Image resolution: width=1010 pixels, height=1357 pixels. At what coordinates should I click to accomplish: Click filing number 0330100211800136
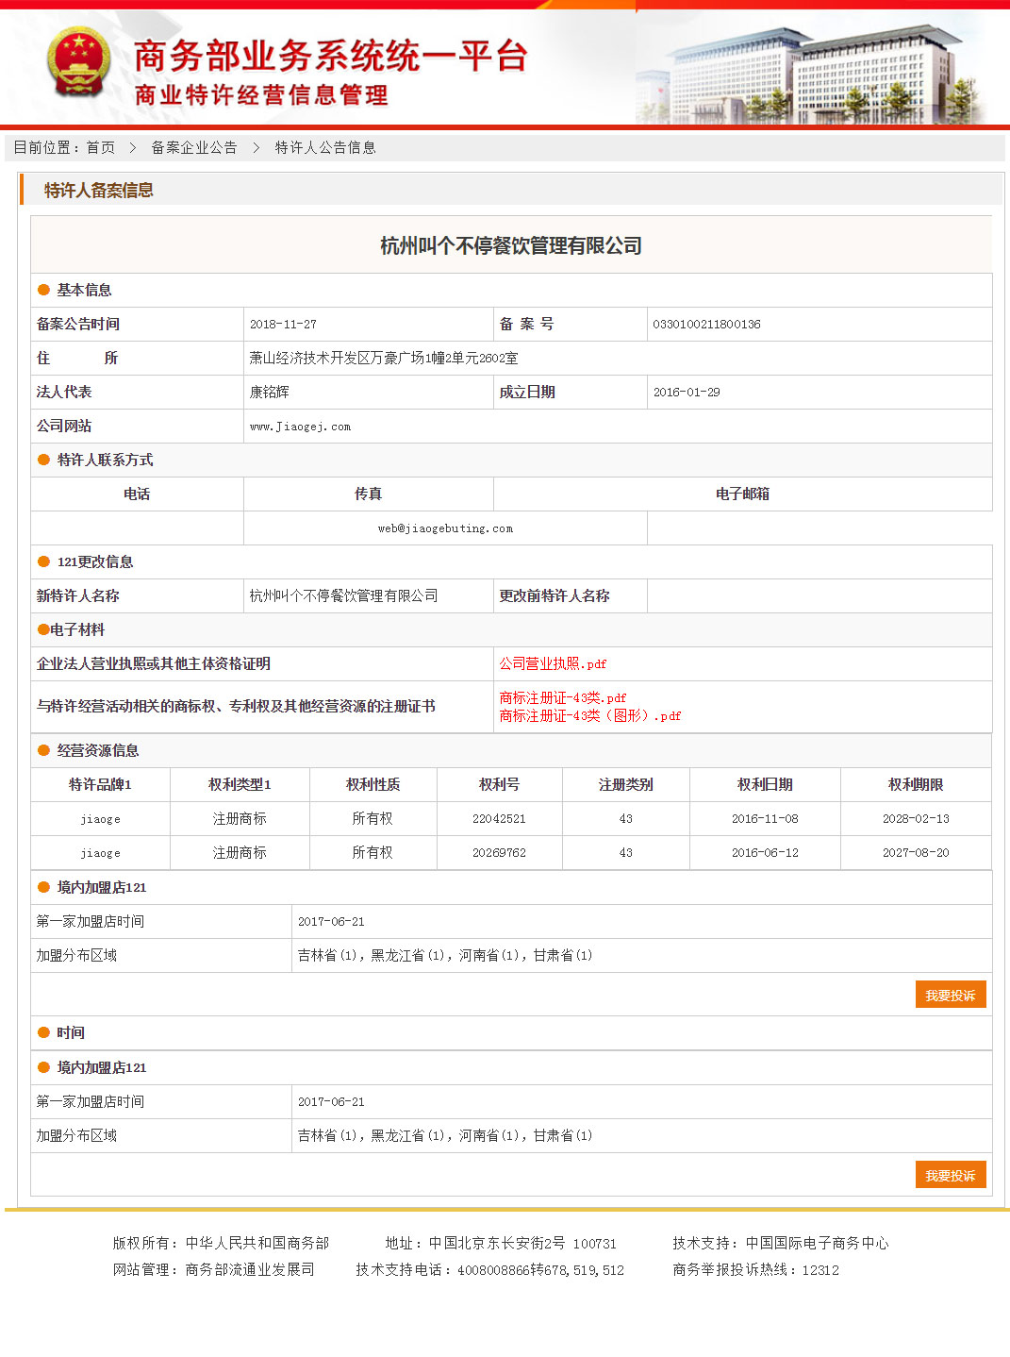click(706, 324)
